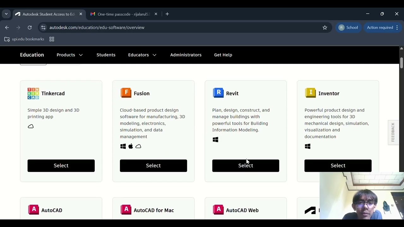The width and height of the screenshot is (404, 227).
Task: Click the Revit product title
Action: click(x=232, y=93)
